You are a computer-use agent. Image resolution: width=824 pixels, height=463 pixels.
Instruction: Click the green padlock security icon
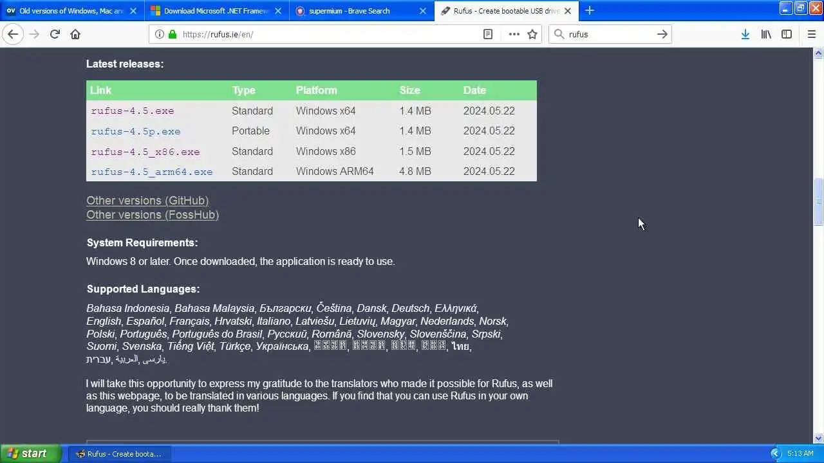point(172,34)
